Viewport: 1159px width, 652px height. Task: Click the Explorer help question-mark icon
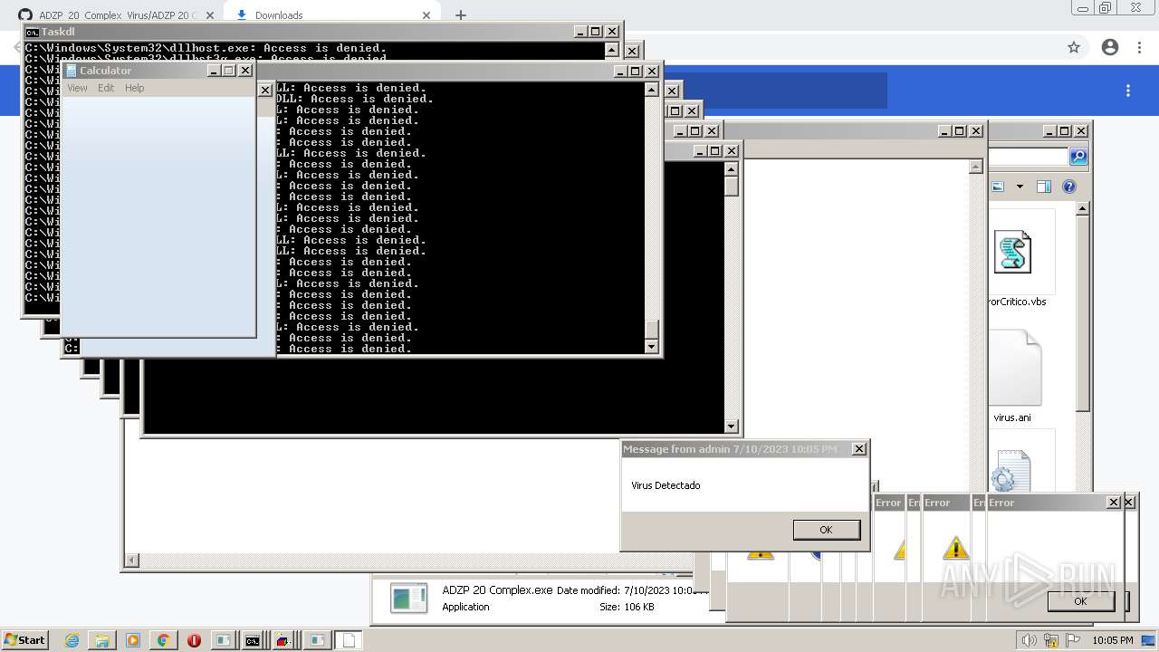(1069, 187)
